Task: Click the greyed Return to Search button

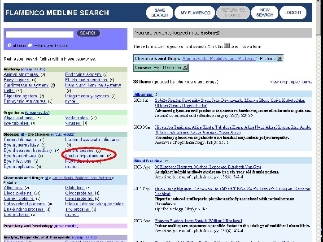Action: [x=233, y=13]
